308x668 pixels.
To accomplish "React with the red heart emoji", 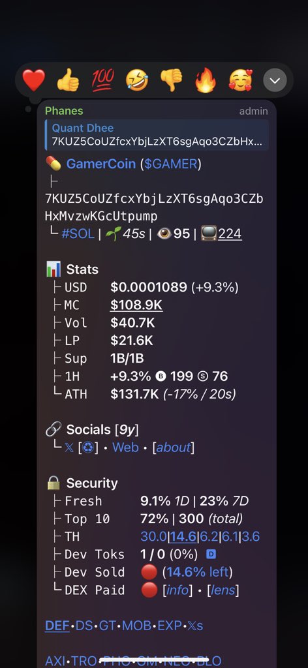I will click(34, 80).
